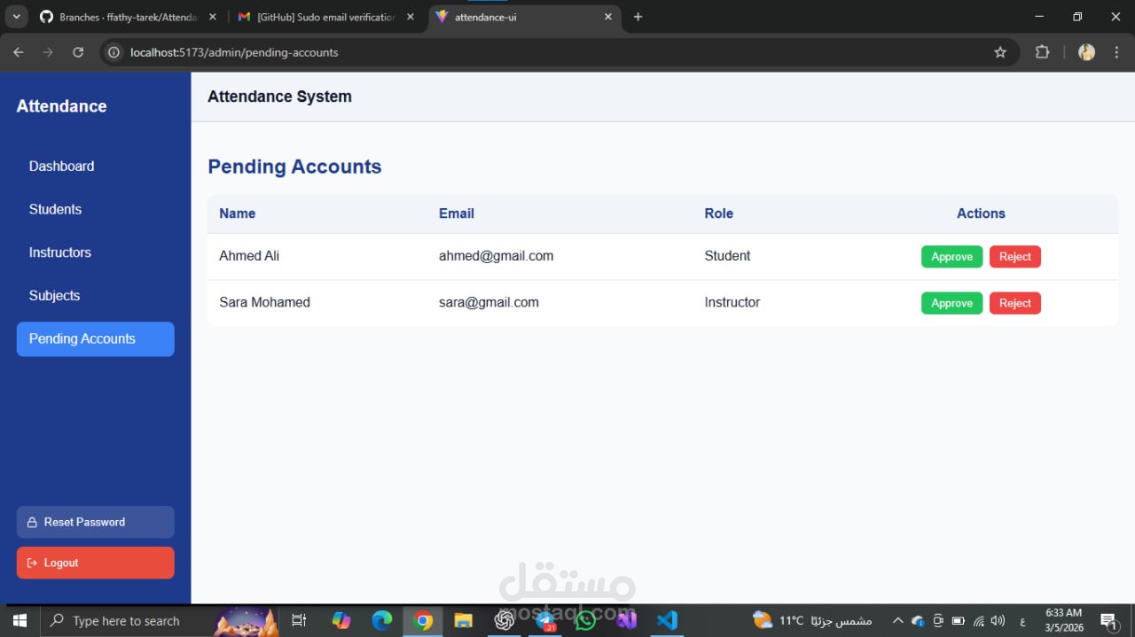
Task: Click the sara@gmail.com email cell
Action: coord(489,302)
